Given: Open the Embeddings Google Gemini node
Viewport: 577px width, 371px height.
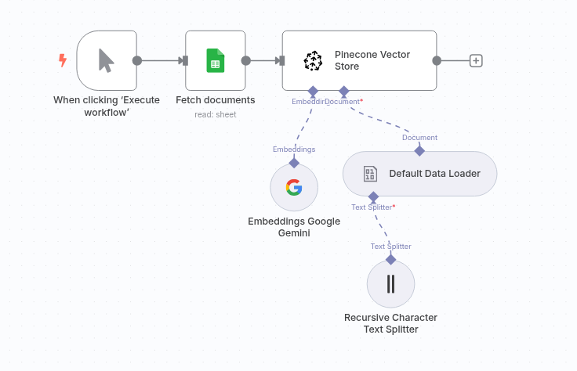Looking at the screenshot, I should pos(294,188).
